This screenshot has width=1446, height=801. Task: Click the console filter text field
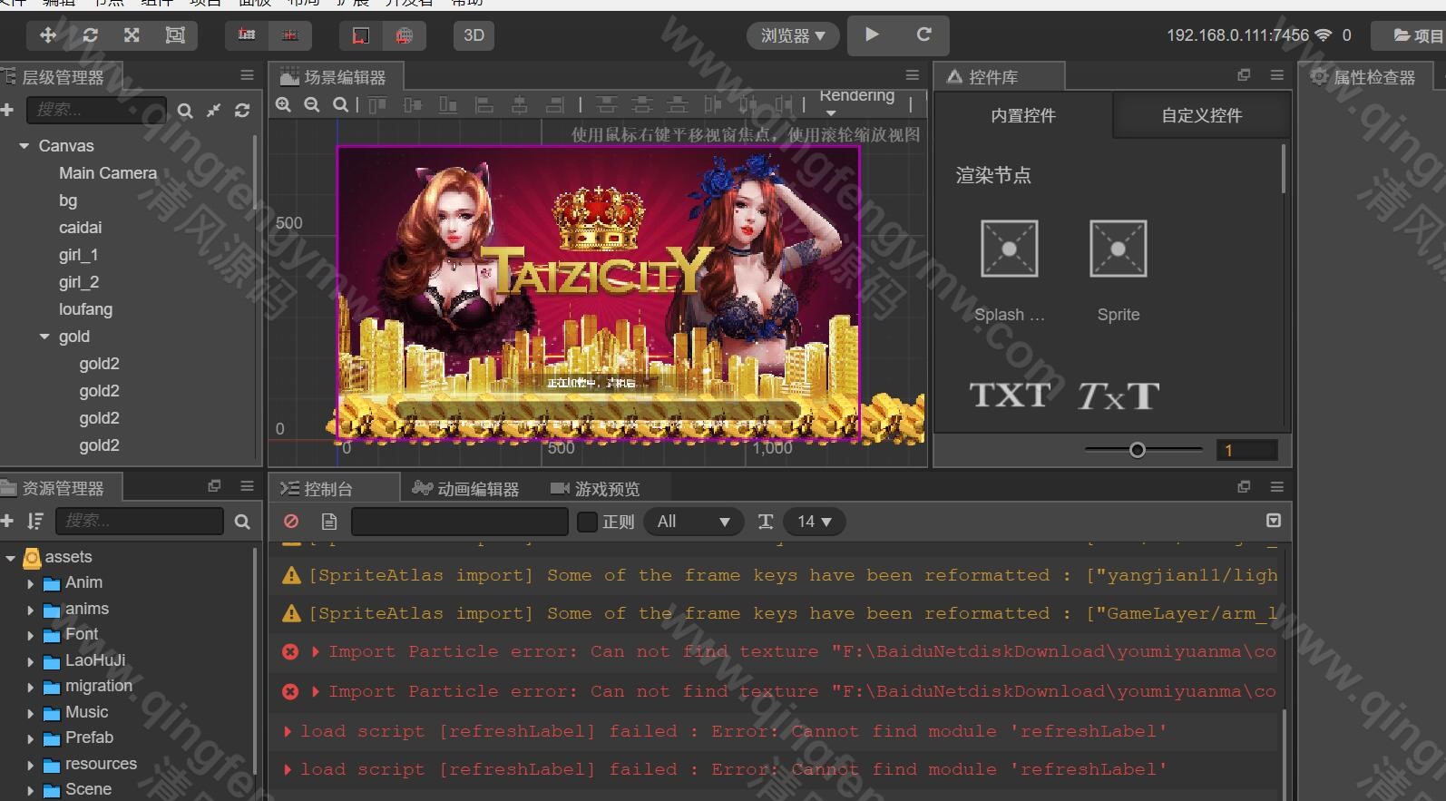coord(460,522)
